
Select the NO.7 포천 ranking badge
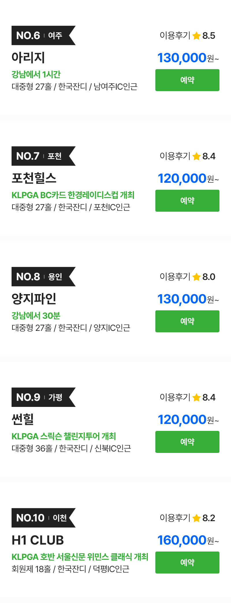[40, 156]
